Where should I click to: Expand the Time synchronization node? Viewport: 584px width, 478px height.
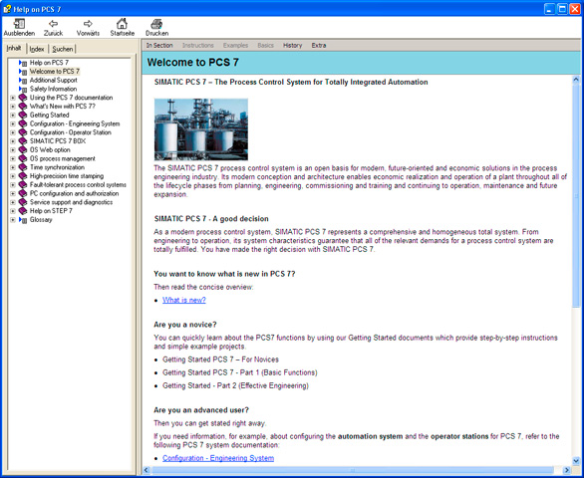pos(13,167)
